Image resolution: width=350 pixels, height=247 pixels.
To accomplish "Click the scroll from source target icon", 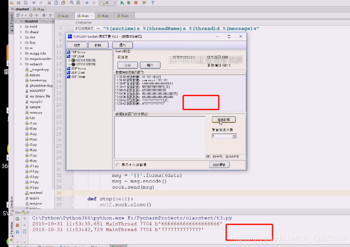I will pos(31,15).
